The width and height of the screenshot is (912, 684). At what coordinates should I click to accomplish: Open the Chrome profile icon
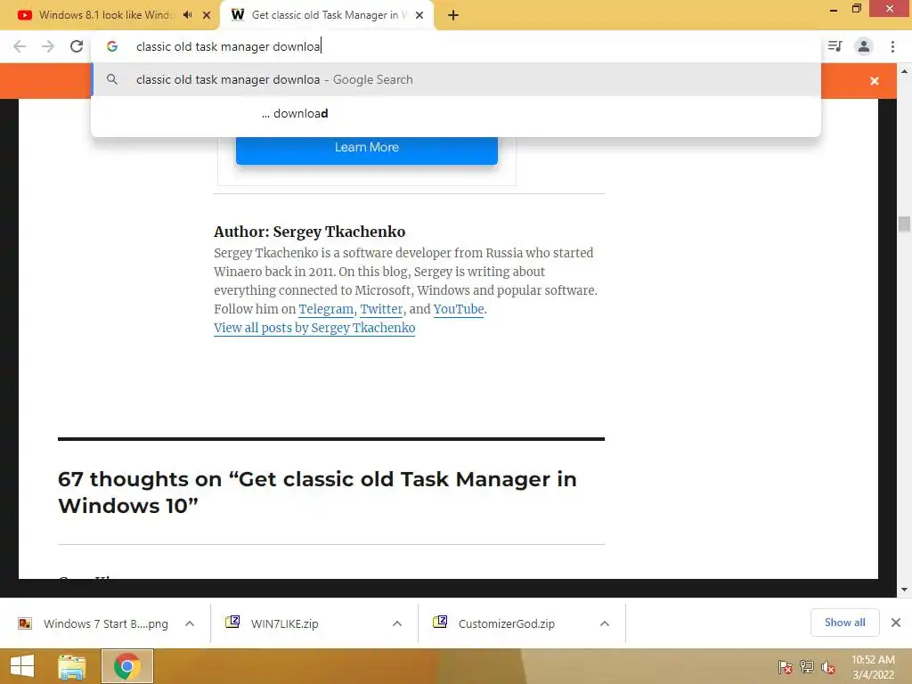click(864, 46)
